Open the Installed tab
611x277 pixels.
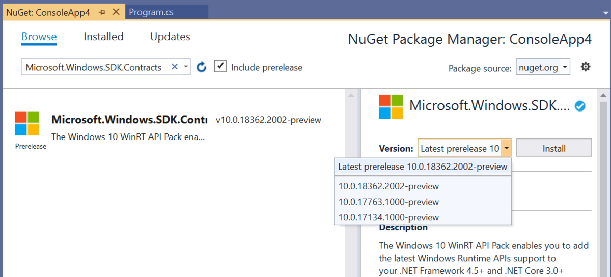tap(103, 37)
